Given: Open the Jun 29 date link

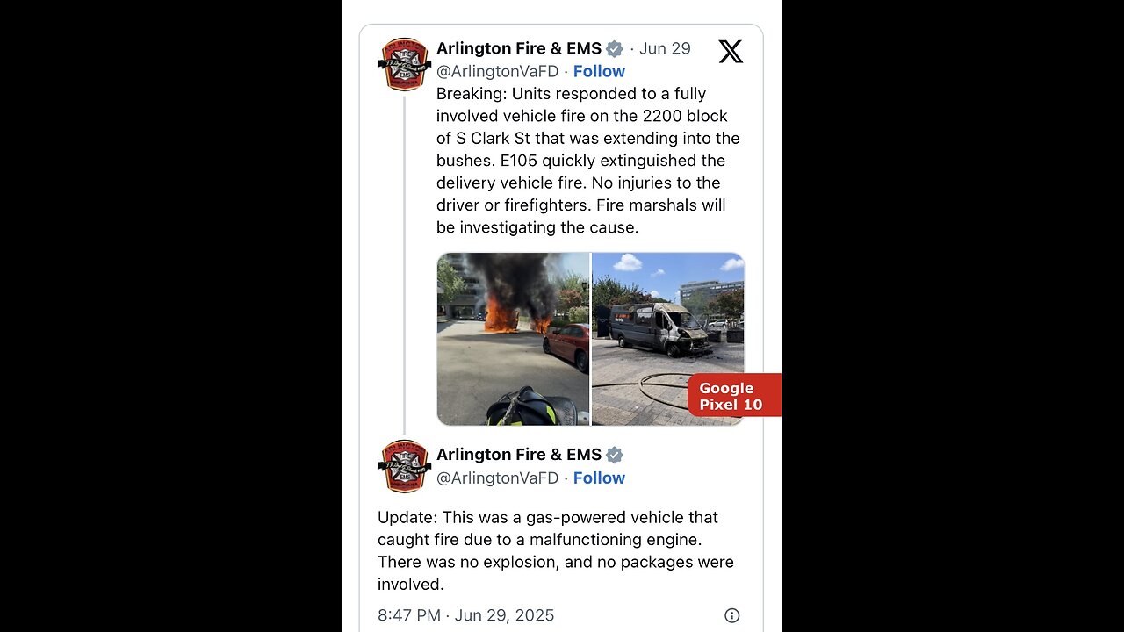Looking at the screenshot, I should click(665, 48).
